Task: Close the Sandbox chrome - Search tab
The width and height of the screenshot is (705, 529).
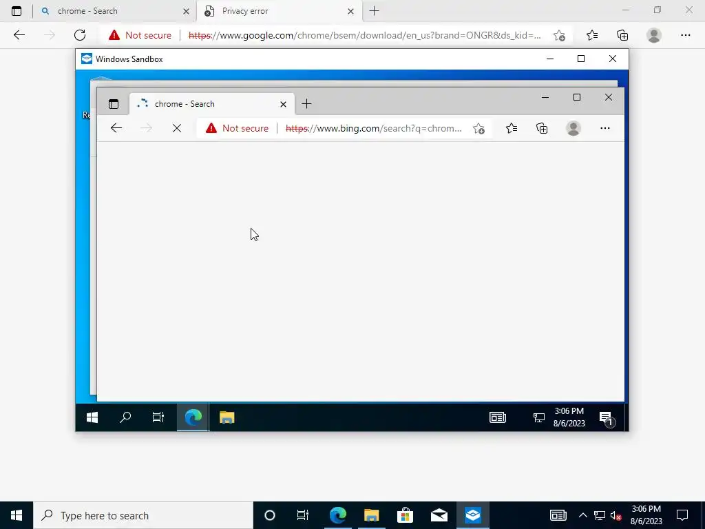Action: (283, 105)
